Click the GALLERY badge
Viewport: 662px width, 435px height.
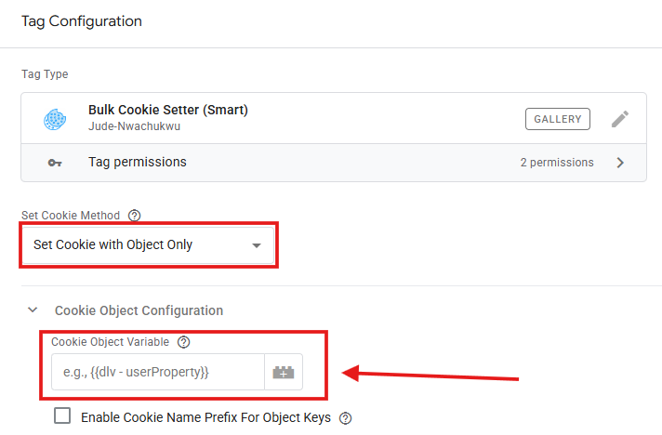tap(558, 119)
